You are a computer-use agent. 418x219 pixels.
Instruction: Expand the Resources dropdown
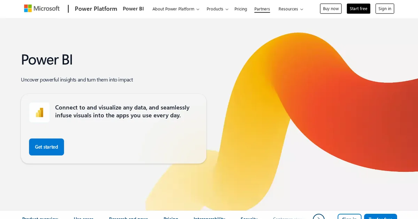pos(291,9)
